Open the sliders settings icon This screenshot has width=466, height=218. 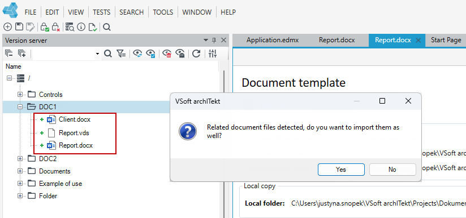(x=213, y=54)
